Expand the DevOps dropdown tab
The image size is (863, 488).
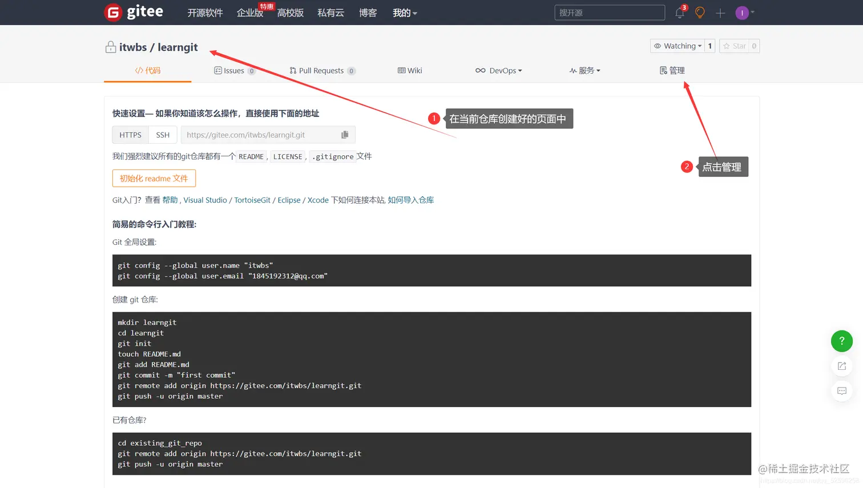pyautogui.click(x=498, y=70)
